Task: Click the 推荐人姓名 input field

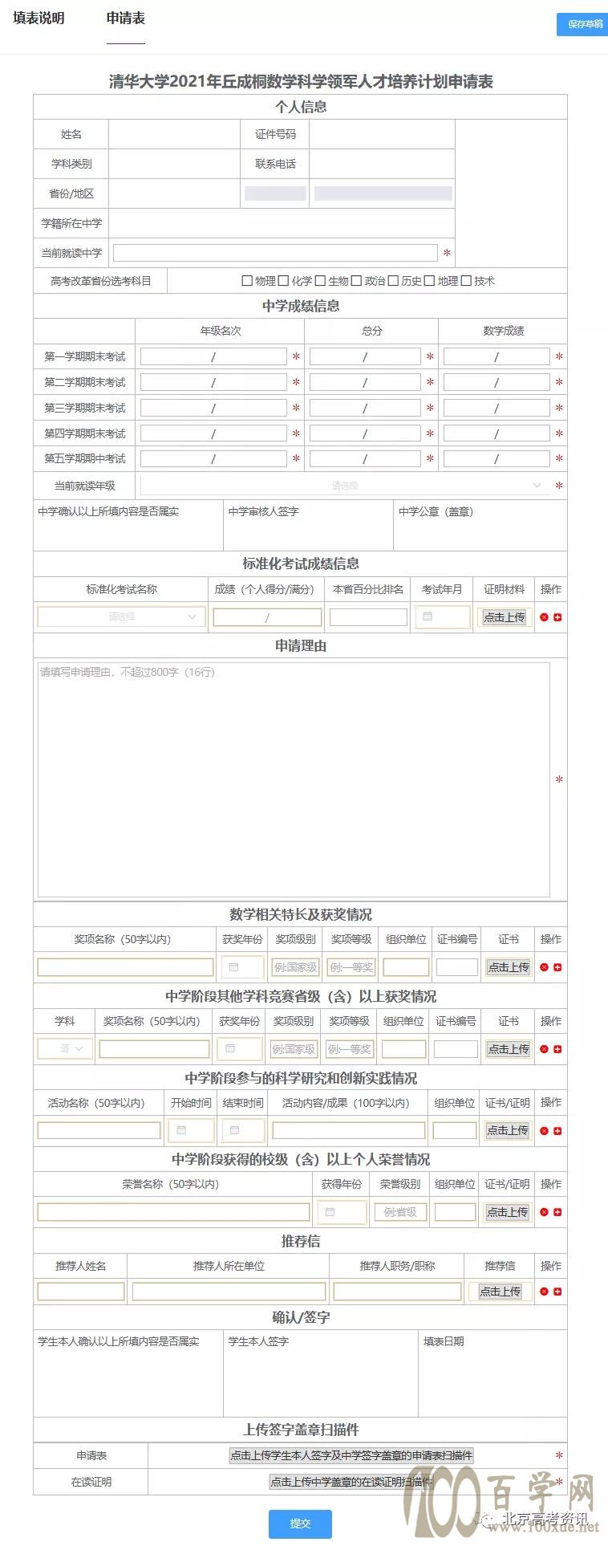Action: (81, 1292)
